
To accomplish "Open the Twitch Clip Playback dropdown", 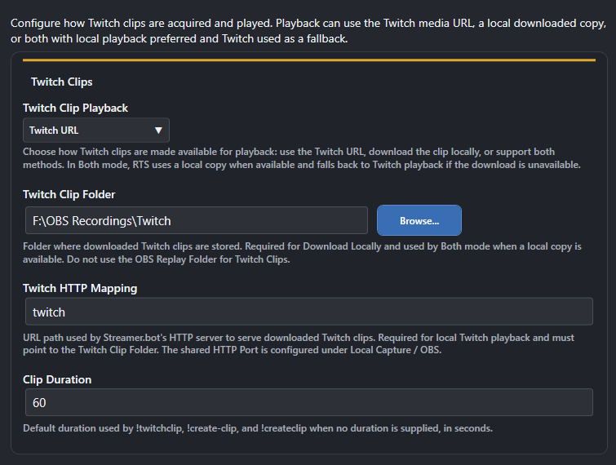I will (96, 130).
